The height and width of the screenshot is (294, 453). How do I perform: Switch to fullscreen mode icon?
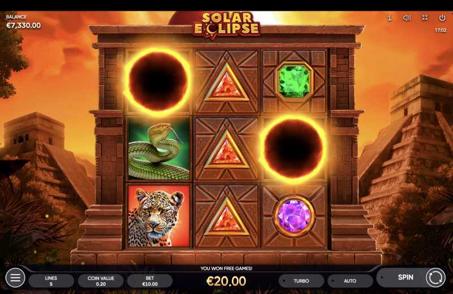coord(425,18)
